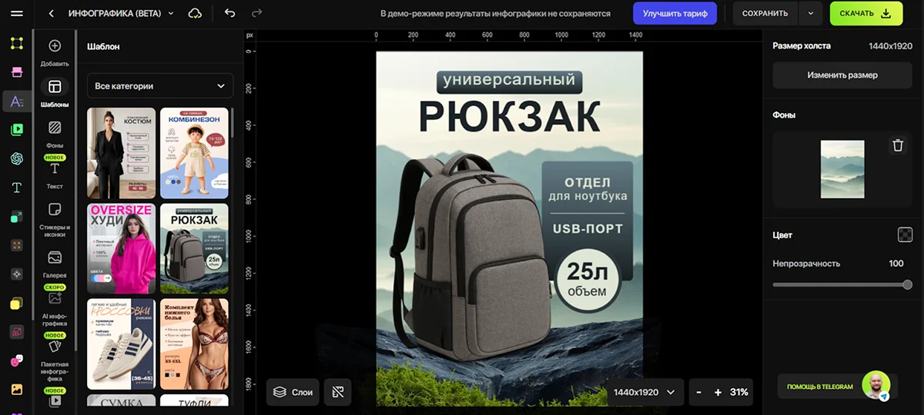924x415 pixels.
Task: Switch to the Фоны backgrounds tab
Action: [55, 132]
